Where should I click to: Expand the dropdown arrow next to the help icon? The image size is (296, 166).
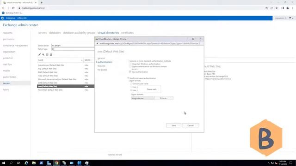point(293,18)
